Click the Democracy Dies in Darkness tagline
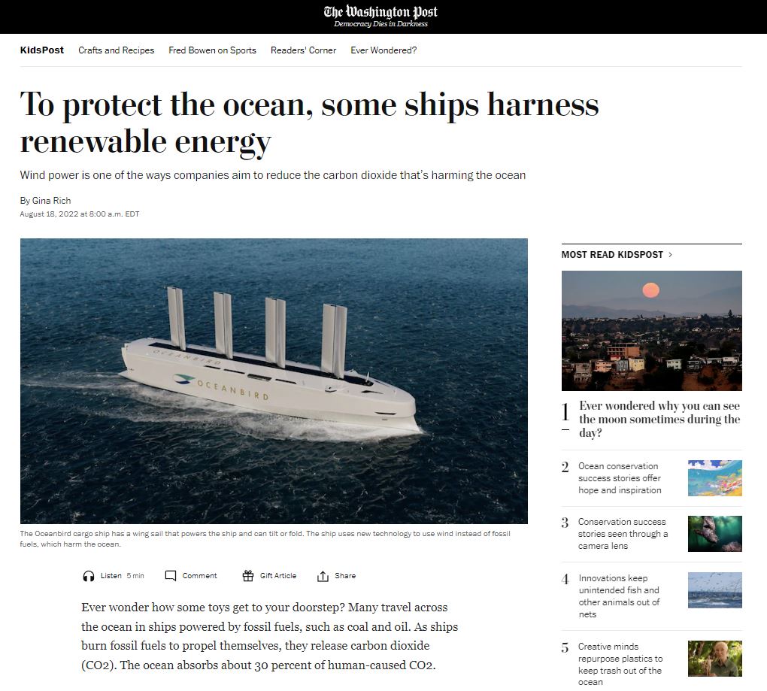Screen dimensions: 767x691 [380, 24]
